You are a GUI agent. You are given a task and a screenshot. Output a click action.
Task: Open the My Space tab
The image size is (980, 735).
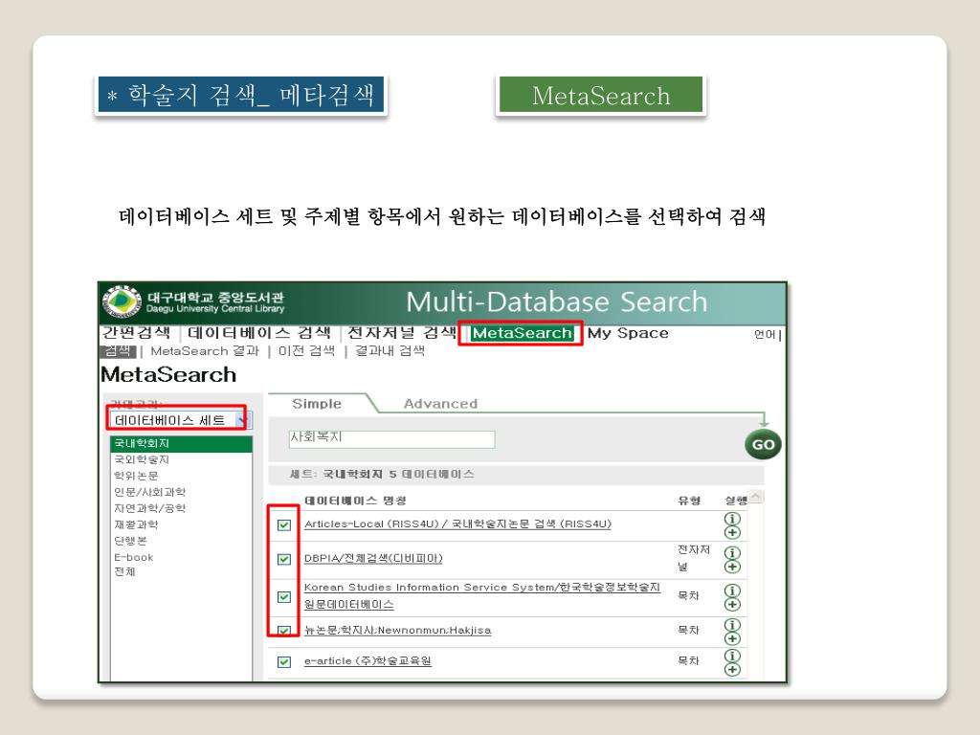pyautogui.click(x=628, y=333)
